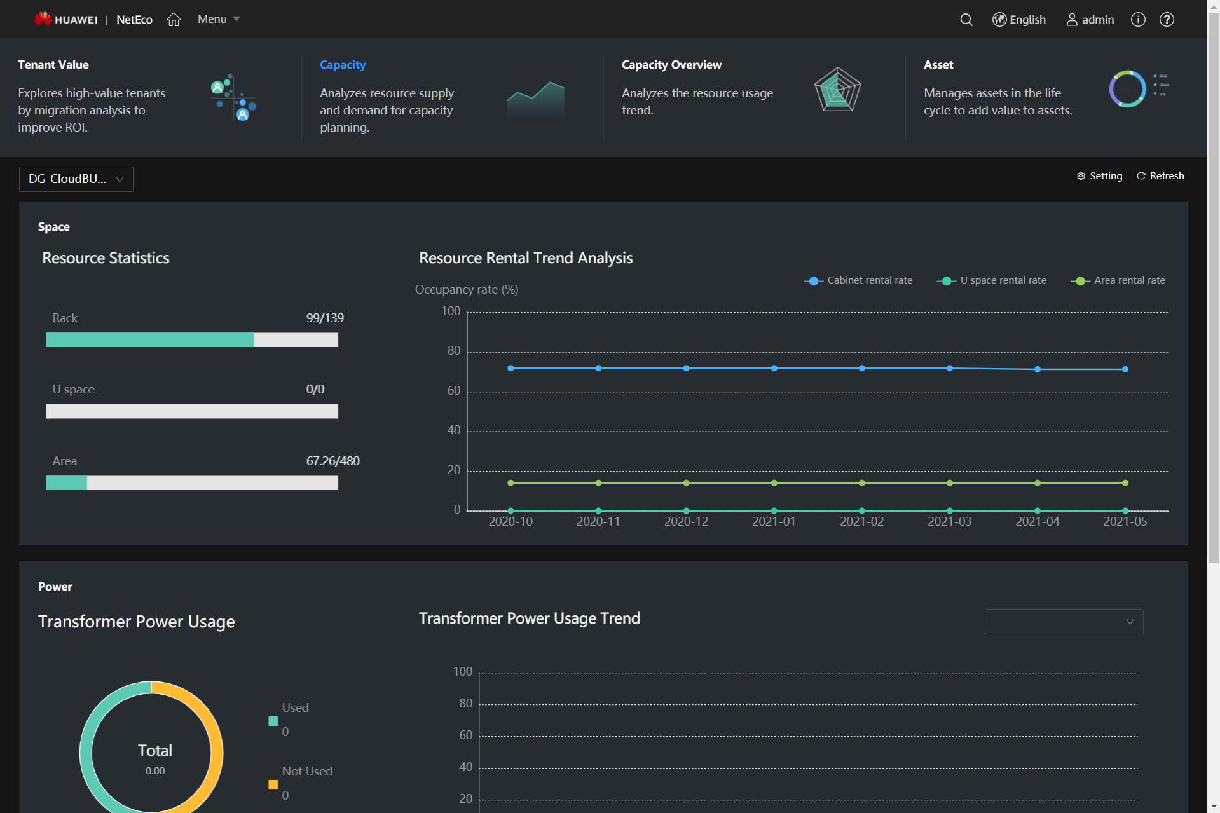The width and height of the screenshot is (1220, 813).
Task: Click the Capacity Overview radar icon
Action: tap(837, 90)
